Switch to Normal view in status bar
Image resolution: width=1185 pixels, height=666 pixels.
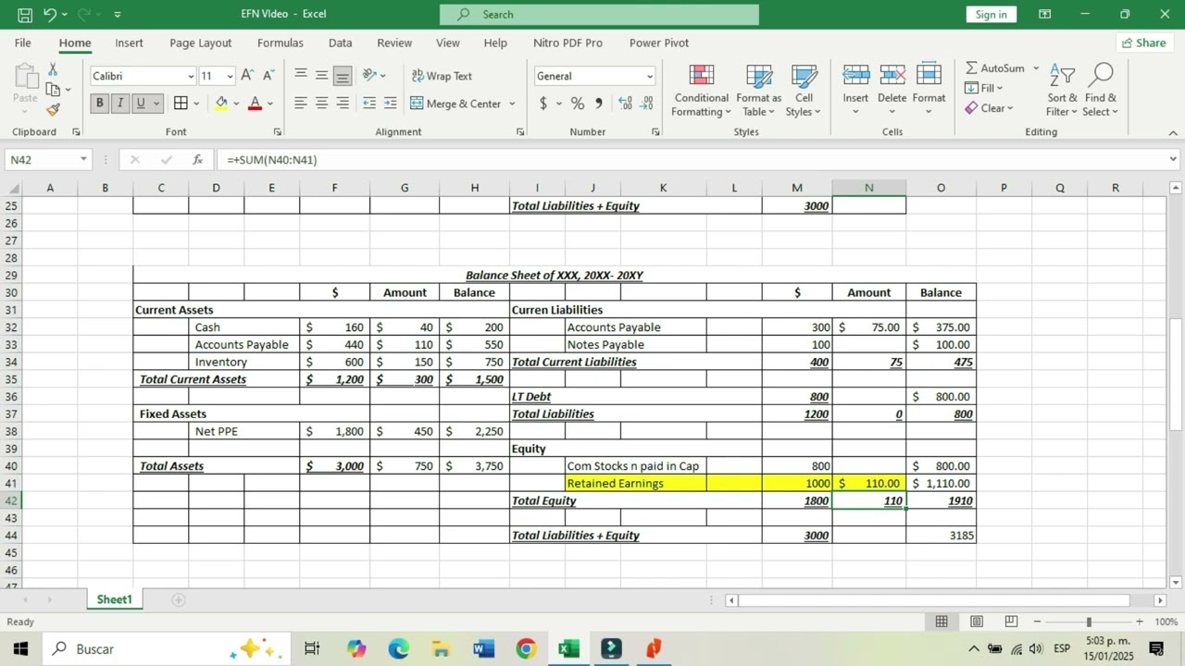(x=942, y=622)
